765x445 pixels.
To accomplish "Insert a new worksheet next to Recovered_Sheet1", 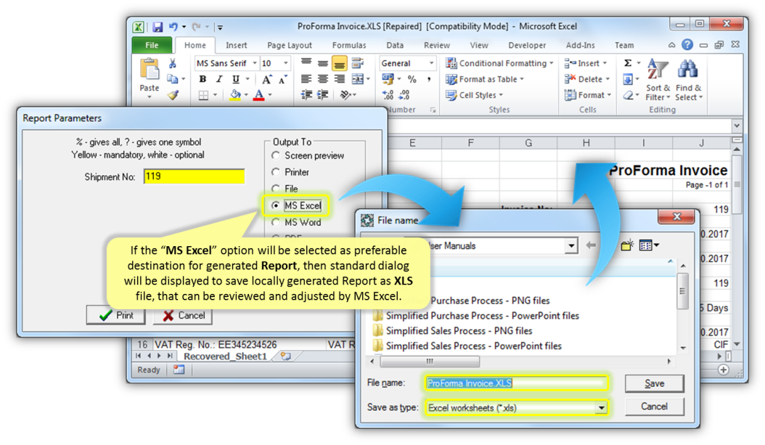I will (x=286, y=356).
